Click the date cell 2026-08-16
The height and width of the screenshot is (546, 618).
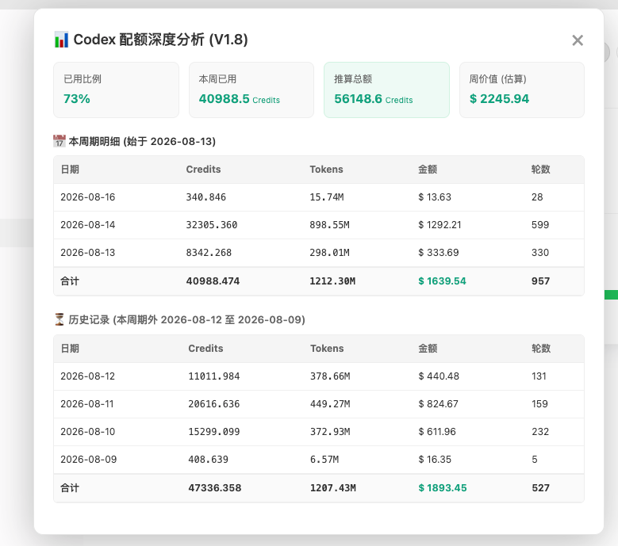pyautogui.click(x=88, y=197)
